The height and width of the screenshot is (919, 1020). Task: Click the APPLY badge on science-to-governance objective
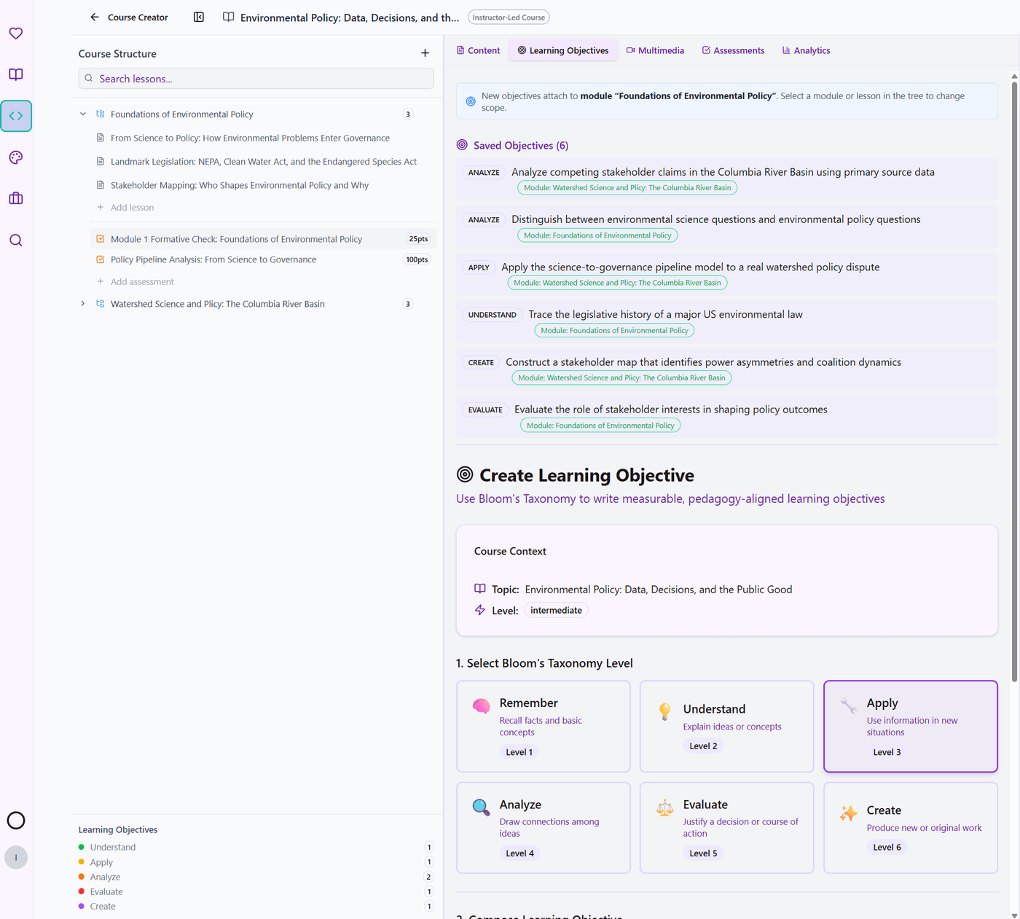479,267
